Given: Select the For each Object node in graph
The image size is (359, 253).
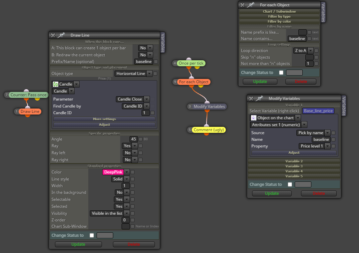Looking at the screenshot, I should (194, 82).
